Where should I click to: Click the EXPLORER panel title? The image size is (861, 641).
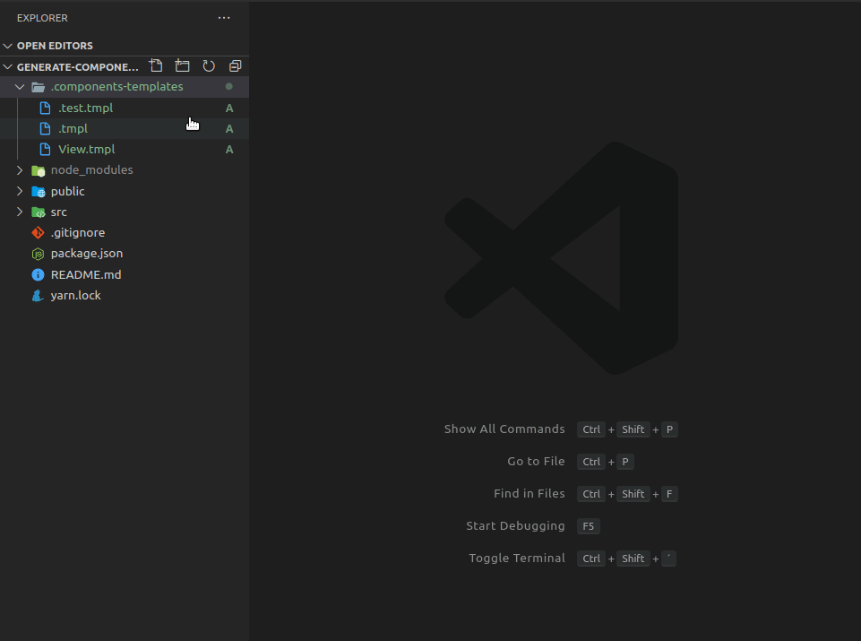click(42, 18)
